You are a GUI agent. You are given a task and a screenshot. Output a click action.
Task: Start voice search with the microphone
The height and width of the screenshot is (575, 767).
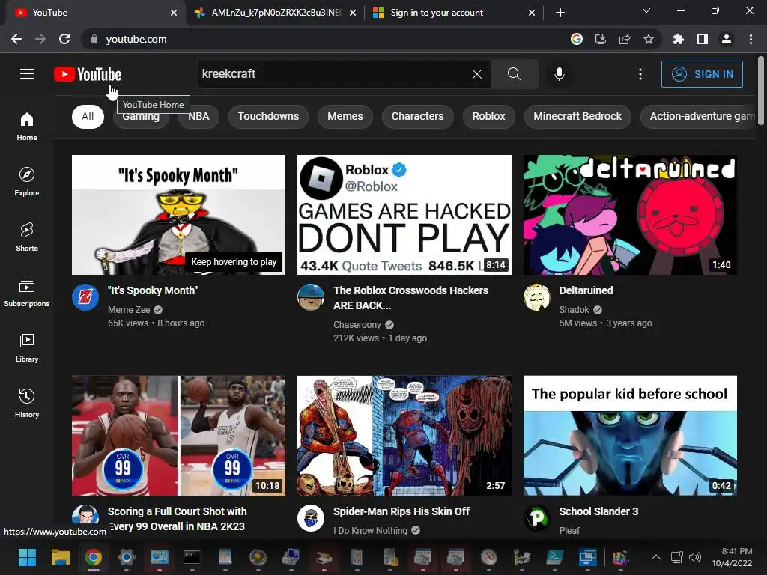point(559,74)
